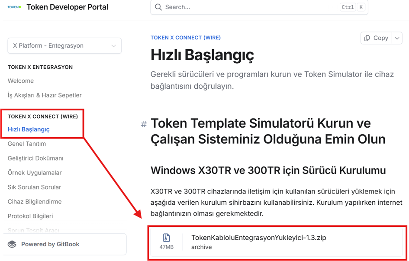The height and width of the screenshot is (261, 409).
Task: Open the Welcome page in sidebar
Action: [21, 81]
